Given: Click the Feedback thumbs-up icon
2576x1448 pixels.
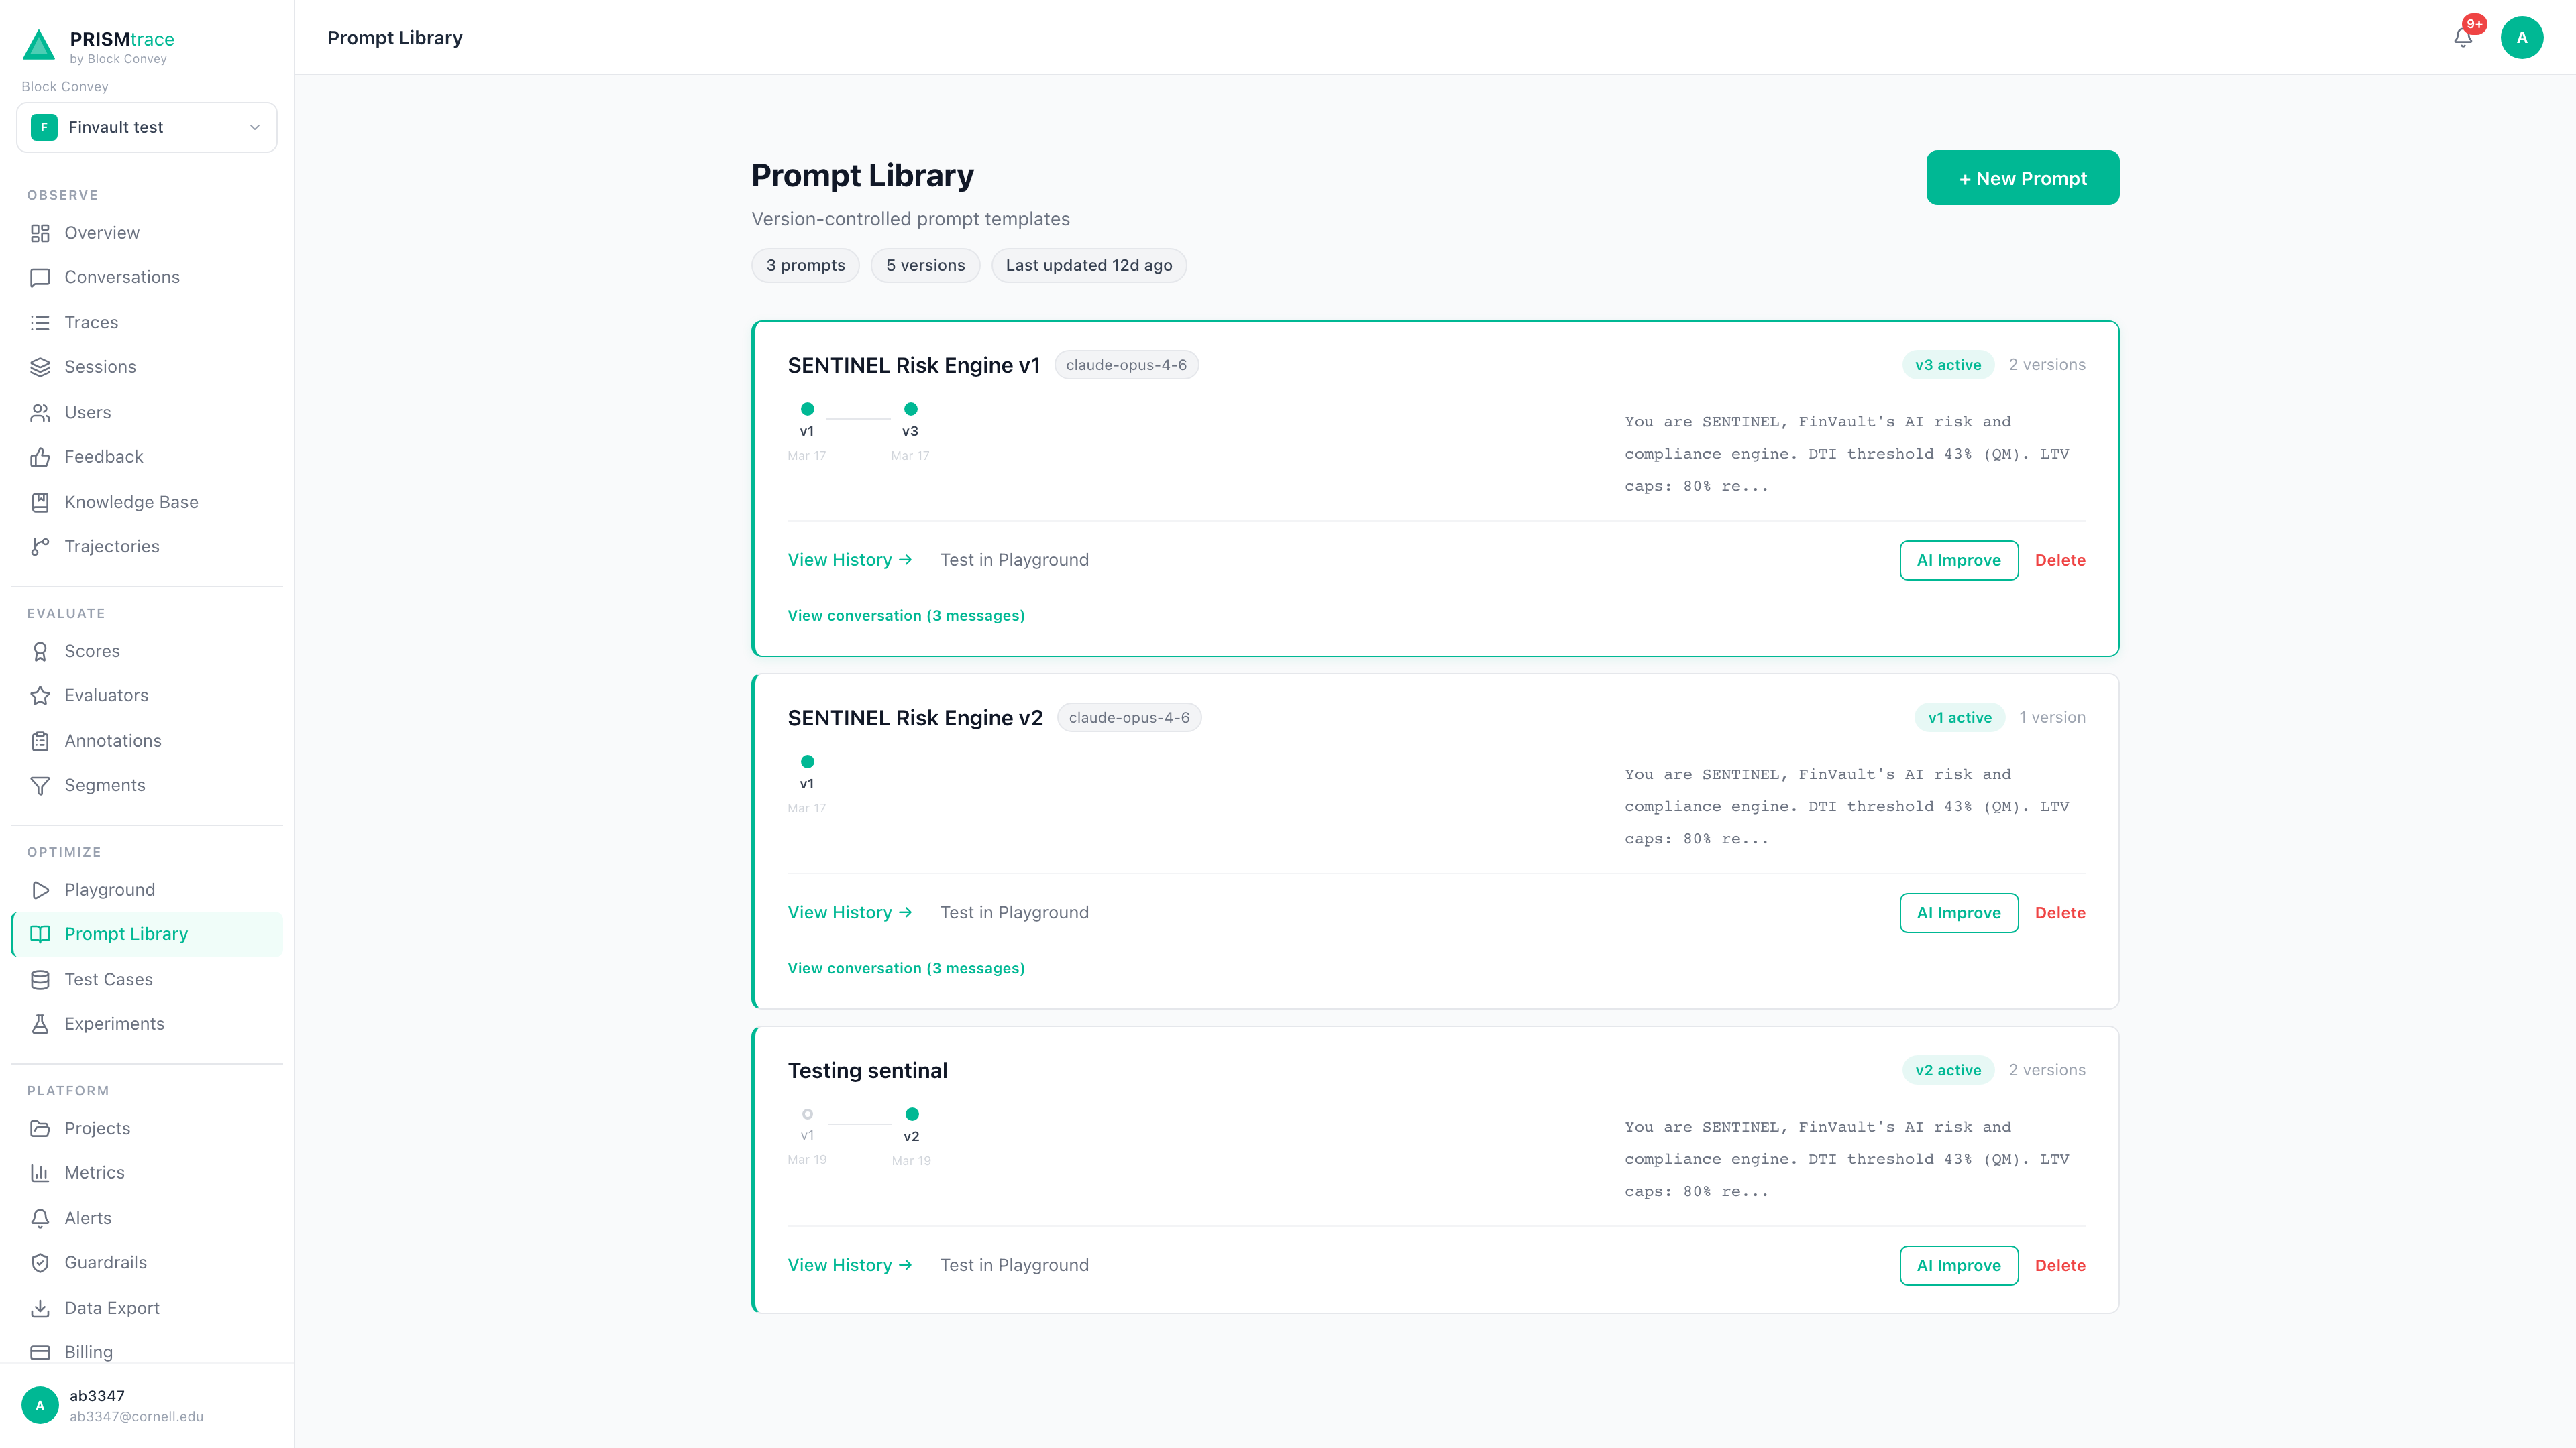Looking at the screenshot, I should point(40,457).
